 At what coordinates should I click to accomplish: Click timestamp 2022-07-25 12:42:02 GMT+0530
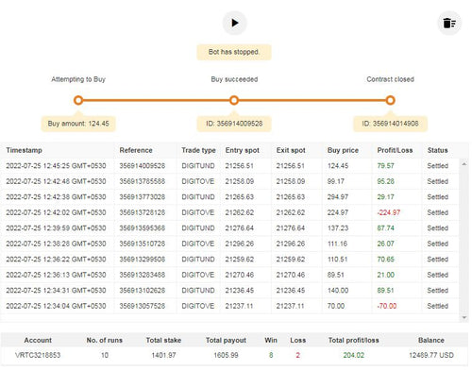[56, 212]
